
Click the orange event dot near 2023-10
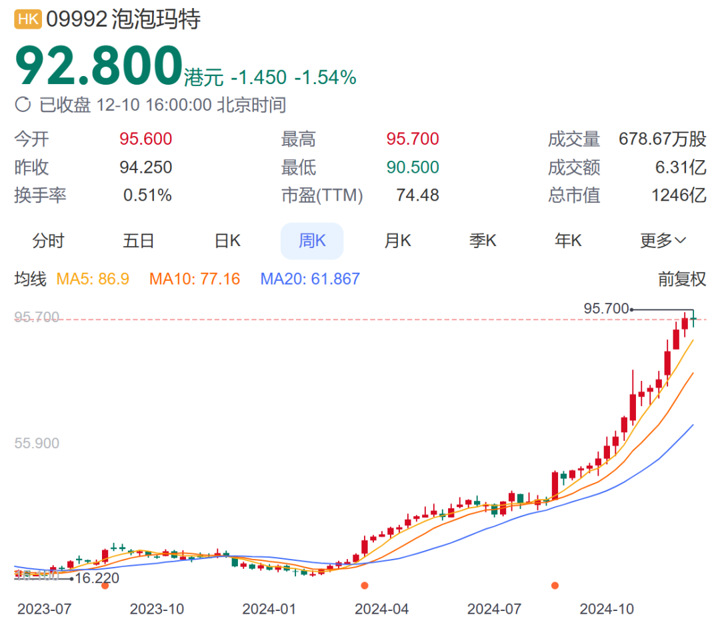105,586
